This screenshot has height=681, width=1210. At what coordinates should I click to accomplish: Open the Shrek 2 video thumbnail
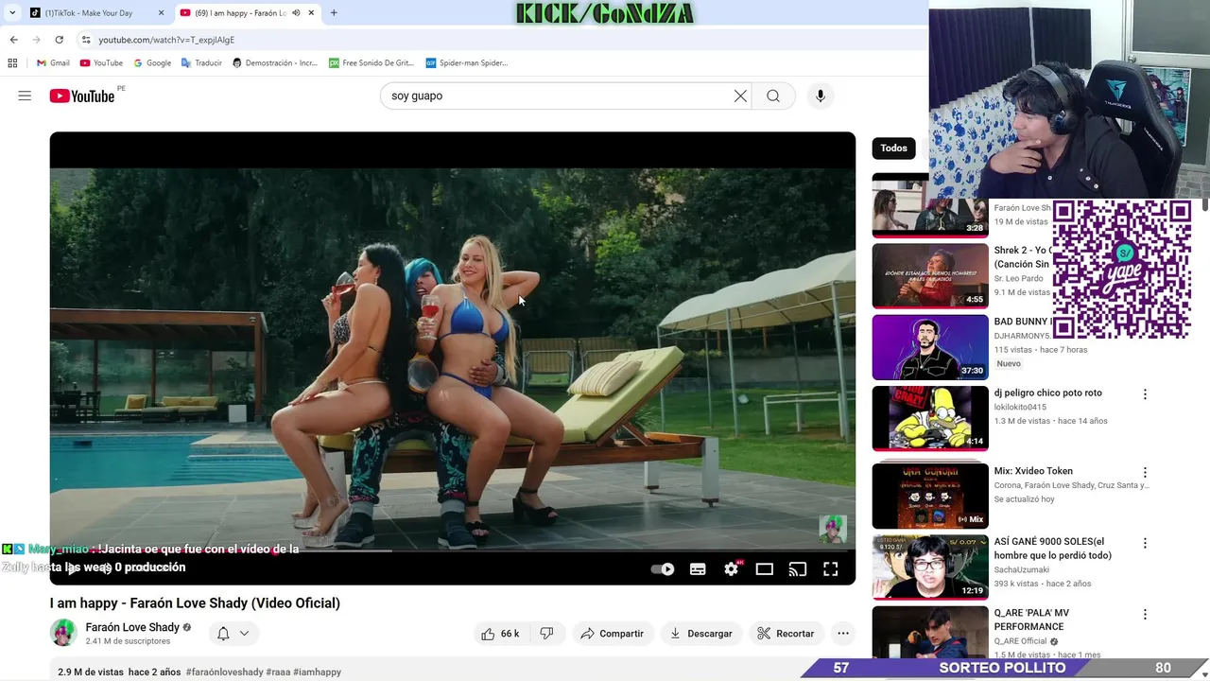(x=930, y=276)
